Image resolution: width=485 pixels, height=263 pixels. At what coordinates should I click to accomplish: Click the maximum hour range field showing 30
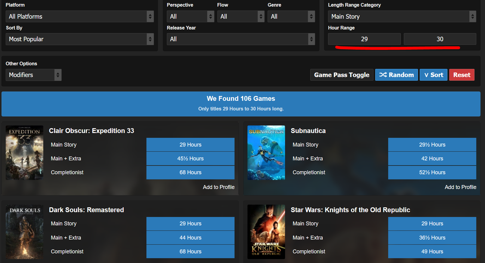point(440,39)
